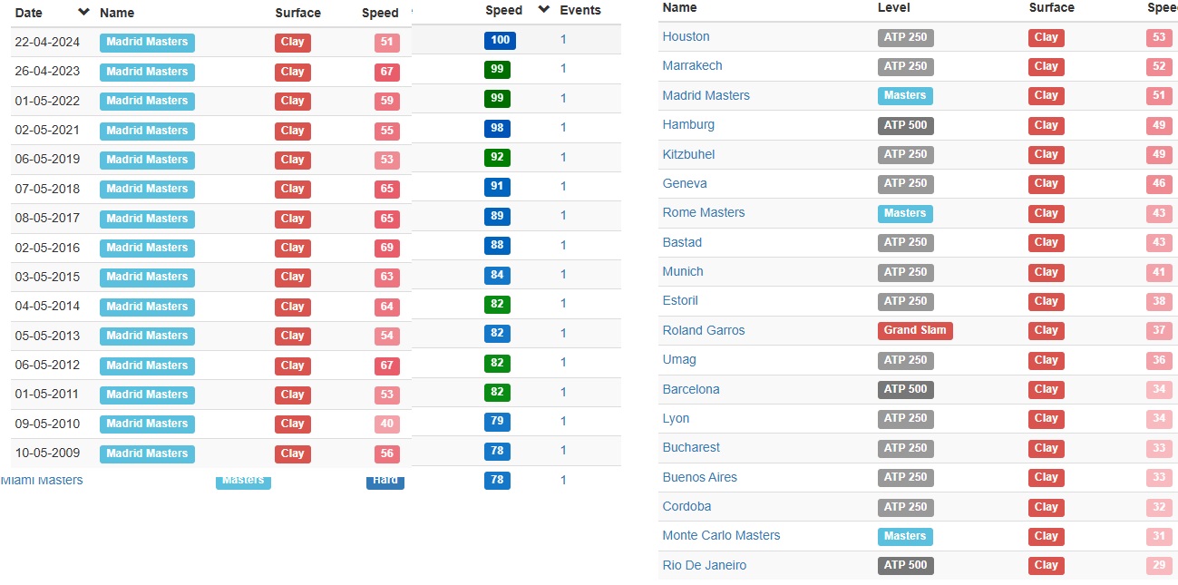Click the speed 59 badge for 01-05-2022

coord(387,102)
